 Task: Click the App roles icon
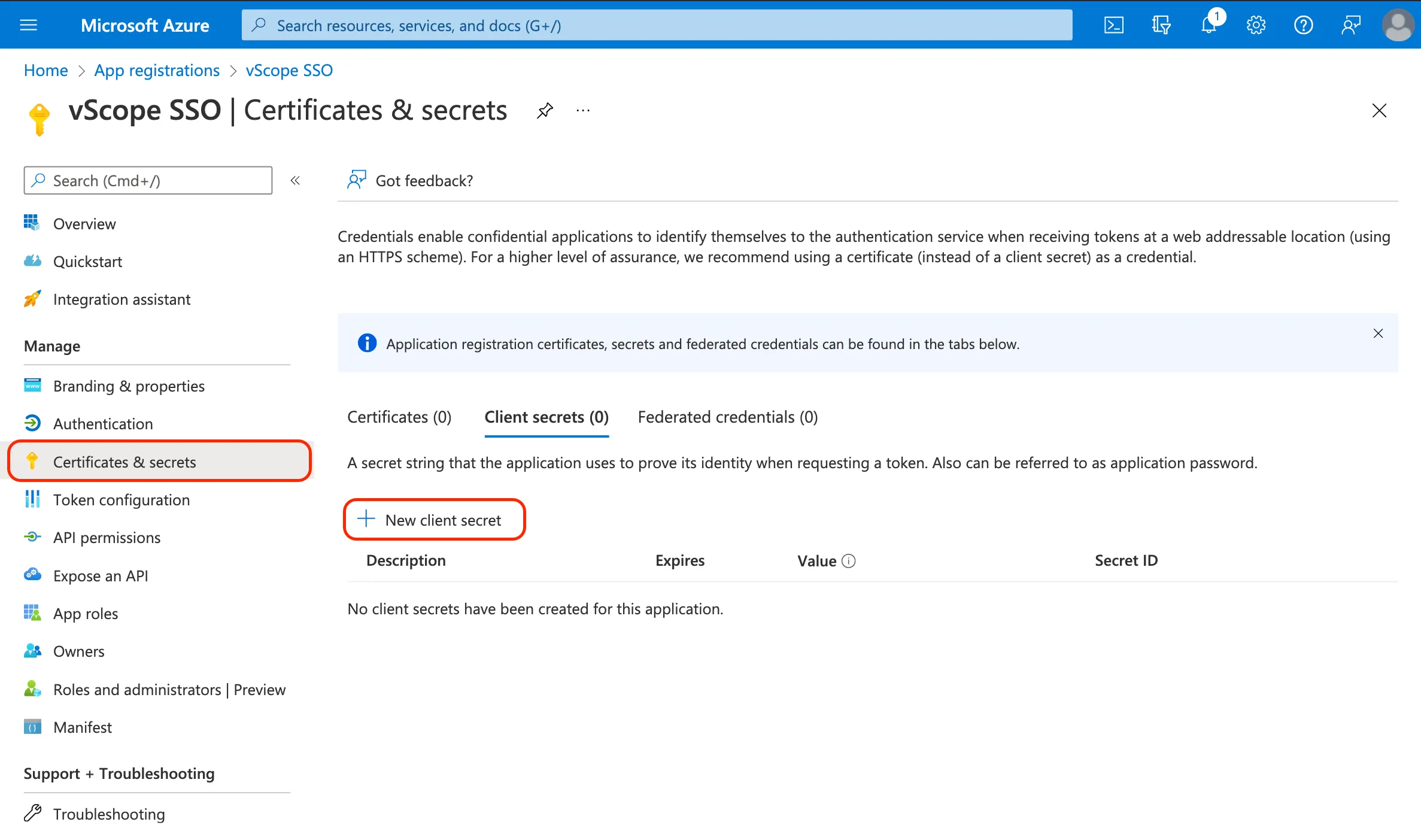pyautogui.click(x=32, y=612)
